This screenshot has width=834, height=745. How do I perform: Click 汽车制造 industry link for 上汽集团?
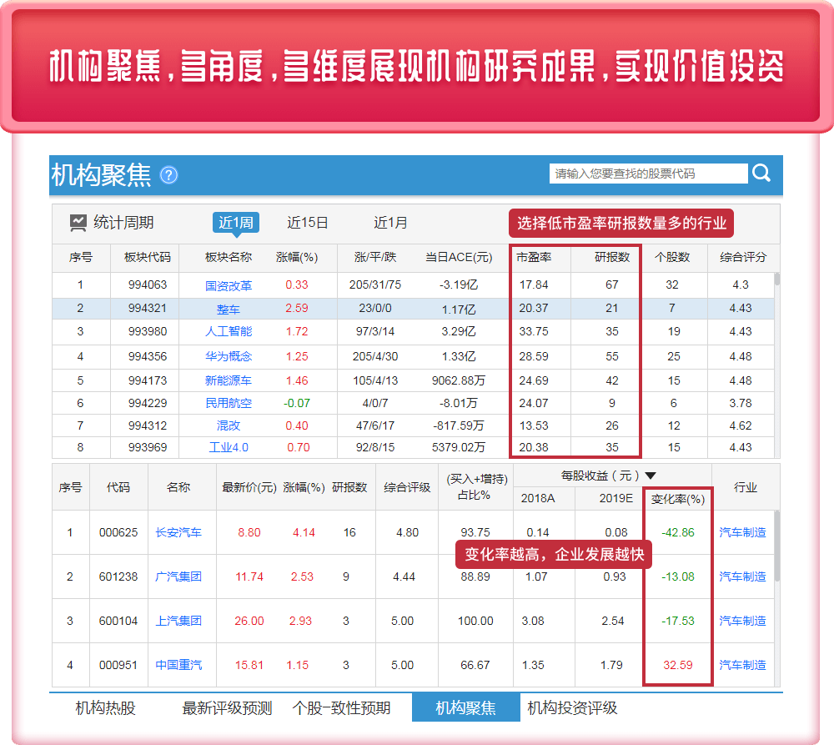point(742,621)
